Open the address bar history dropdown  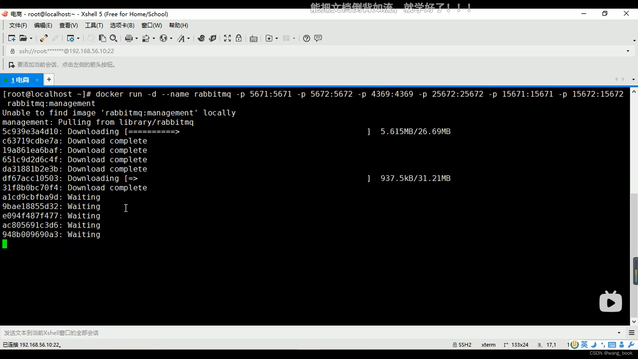pyautogui.click(x=628, y=51)
